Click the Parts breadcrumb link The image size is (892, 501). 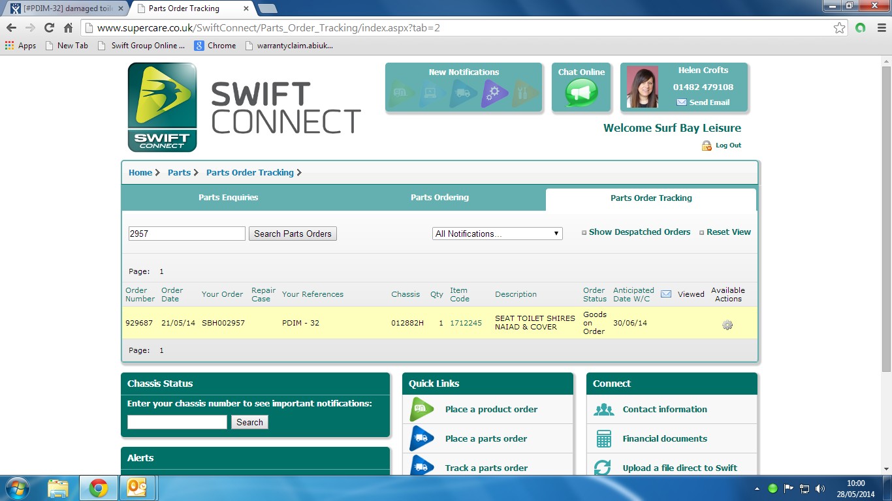tap(179, 173)
